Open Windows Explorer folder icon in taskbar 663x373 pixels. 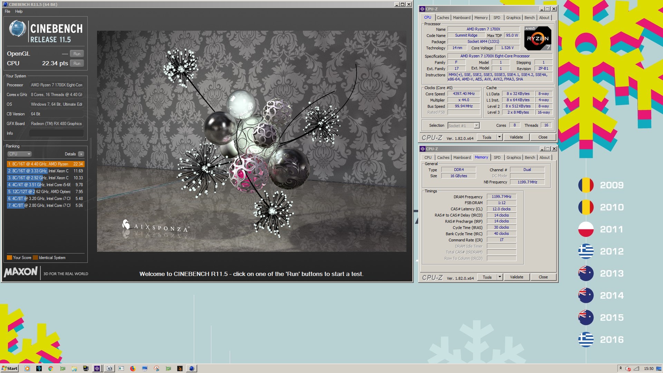click(74, 369)
